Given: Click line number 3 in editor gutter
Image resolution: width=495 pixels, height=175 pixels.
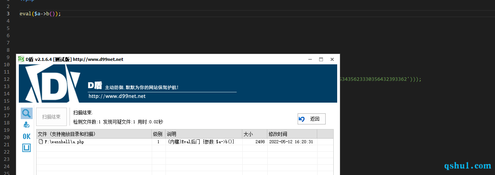Looking at the screenshot, I should click(8, 14).
